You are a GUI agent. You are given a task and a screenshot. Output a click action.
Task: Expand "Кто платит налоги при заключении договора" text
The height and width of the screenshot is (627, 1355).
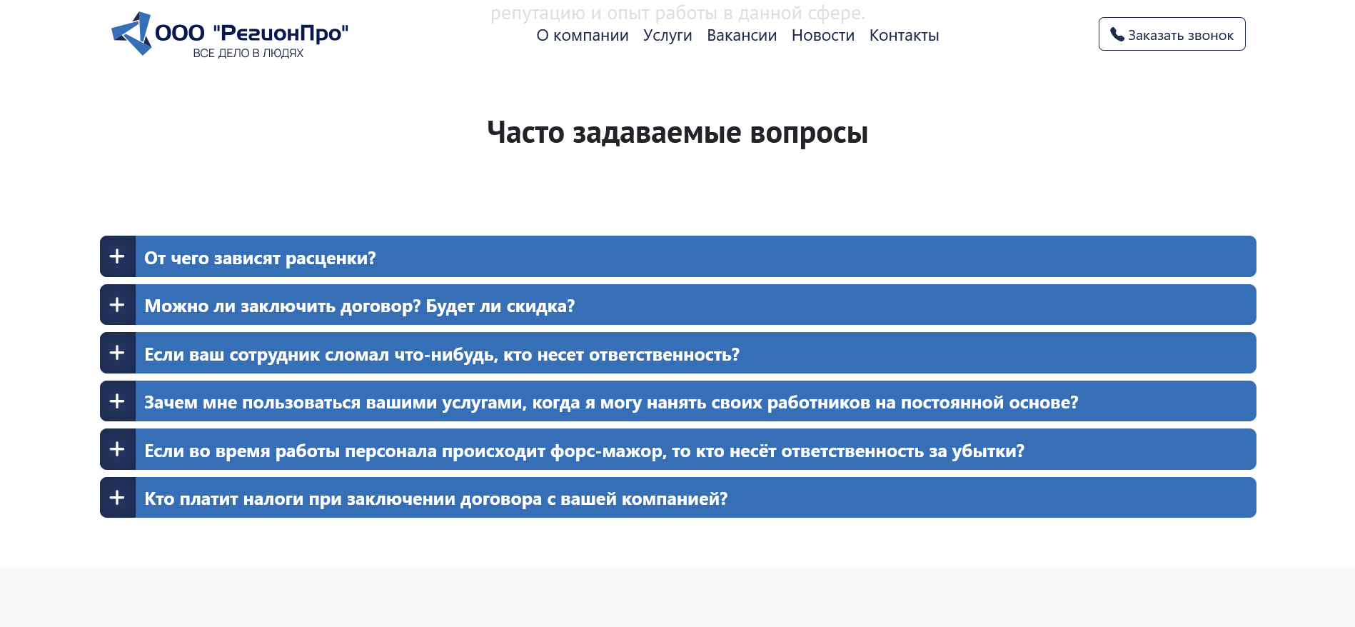[435, 498]
